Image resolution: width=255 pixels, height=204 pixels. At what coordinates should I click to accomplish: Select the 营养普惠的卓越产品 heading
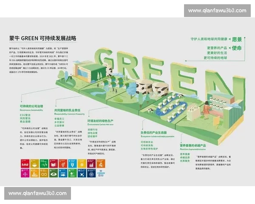193,144
